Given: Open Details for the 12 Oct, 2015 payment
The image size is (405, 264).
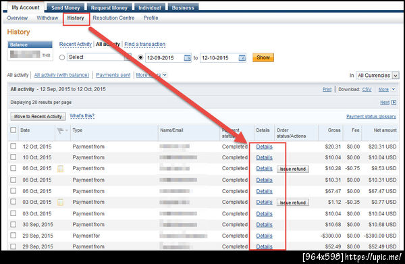Looking at the screenshot, I should point(264,147).
